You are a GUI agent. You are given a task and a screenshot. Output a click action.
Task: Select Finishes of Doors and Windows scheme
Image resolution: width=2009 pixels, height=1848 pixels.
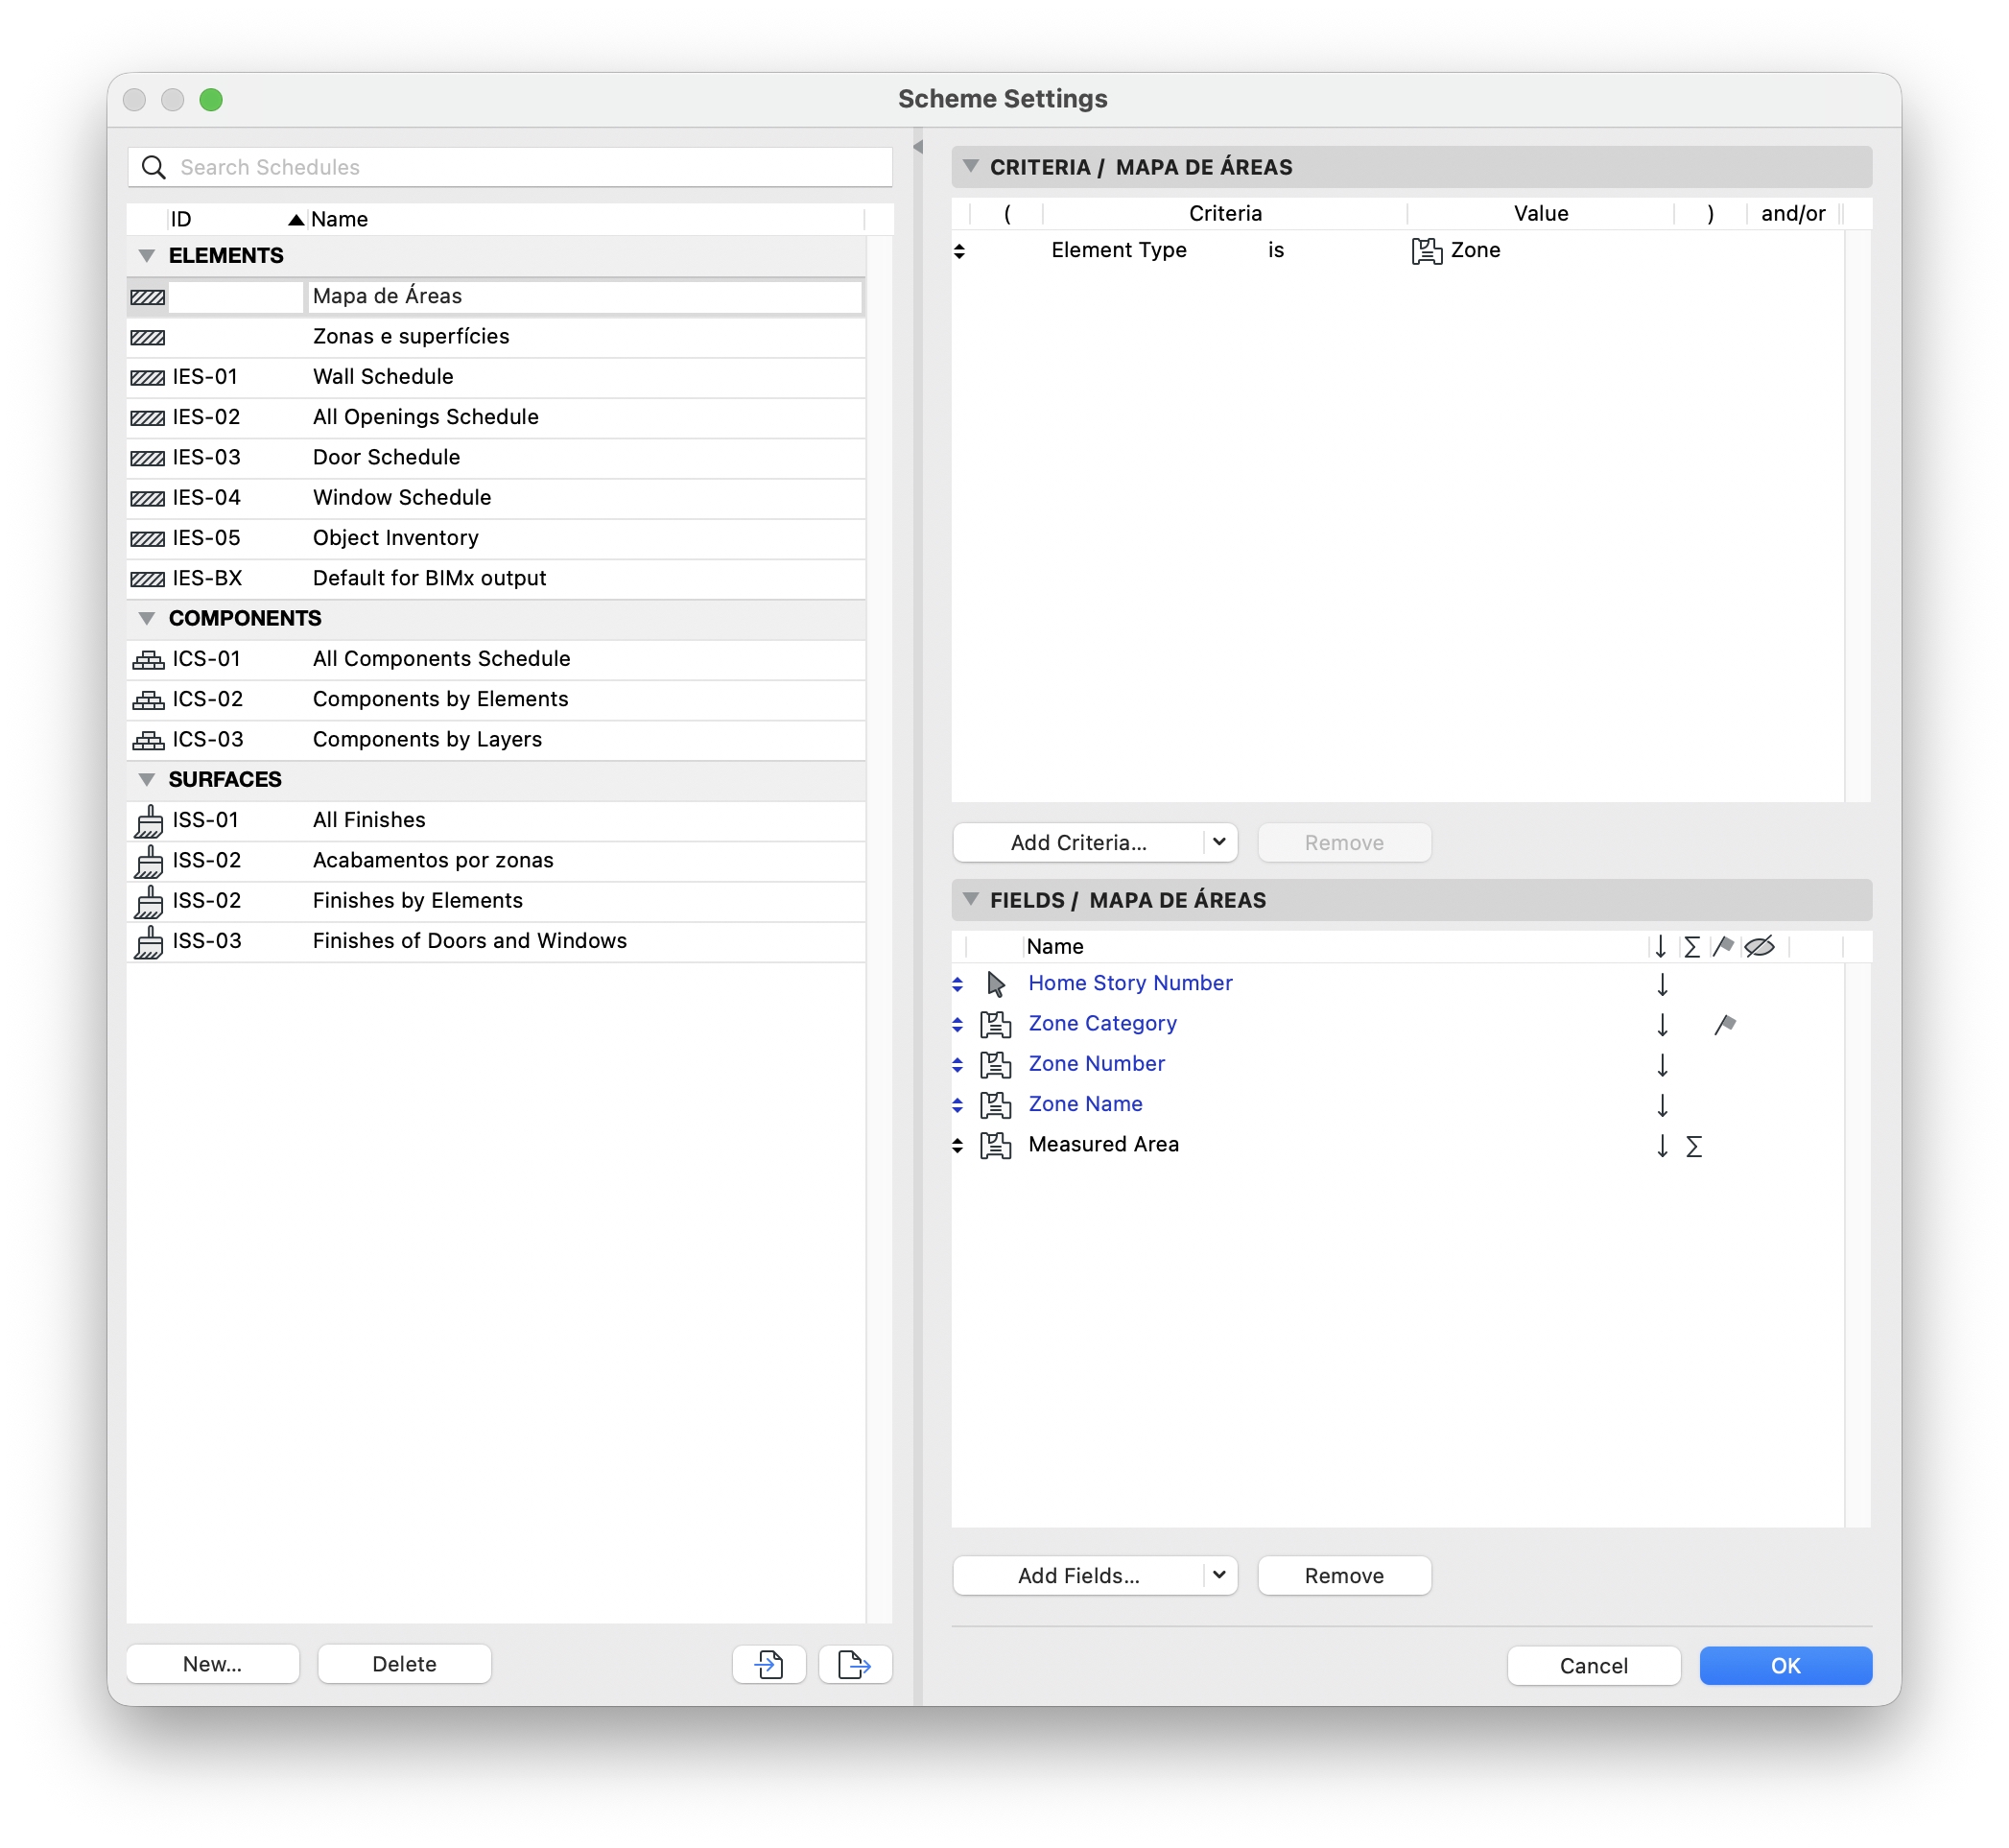pos(496,941)
